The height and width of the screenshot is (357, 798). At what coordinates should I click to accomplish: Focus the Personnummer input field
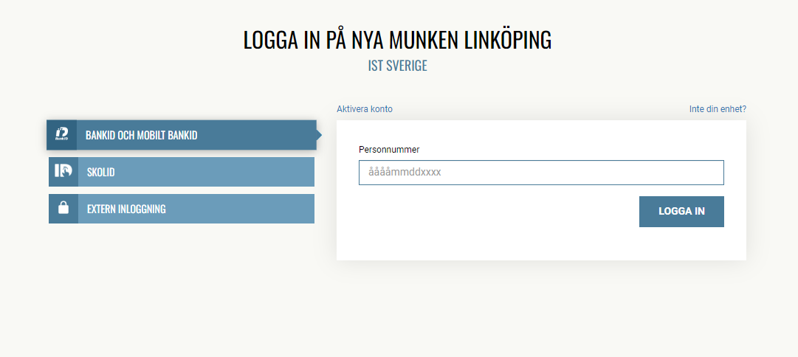[541, 173]
